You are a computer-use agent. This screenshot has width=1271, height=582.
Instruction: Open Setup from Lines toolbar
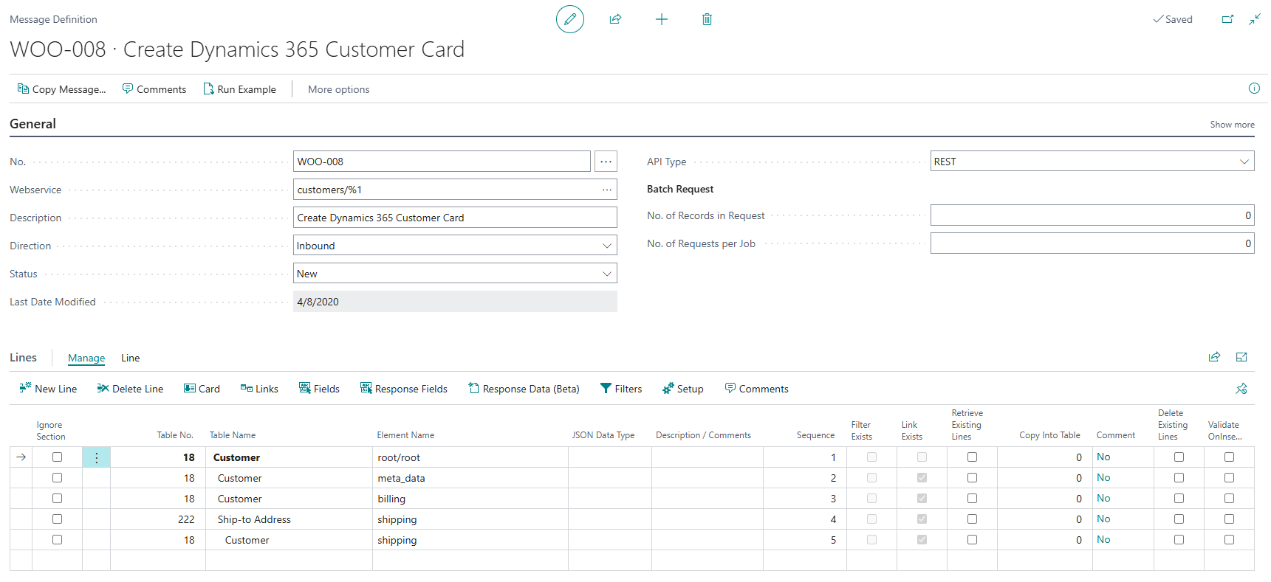[x=682, y=389]
